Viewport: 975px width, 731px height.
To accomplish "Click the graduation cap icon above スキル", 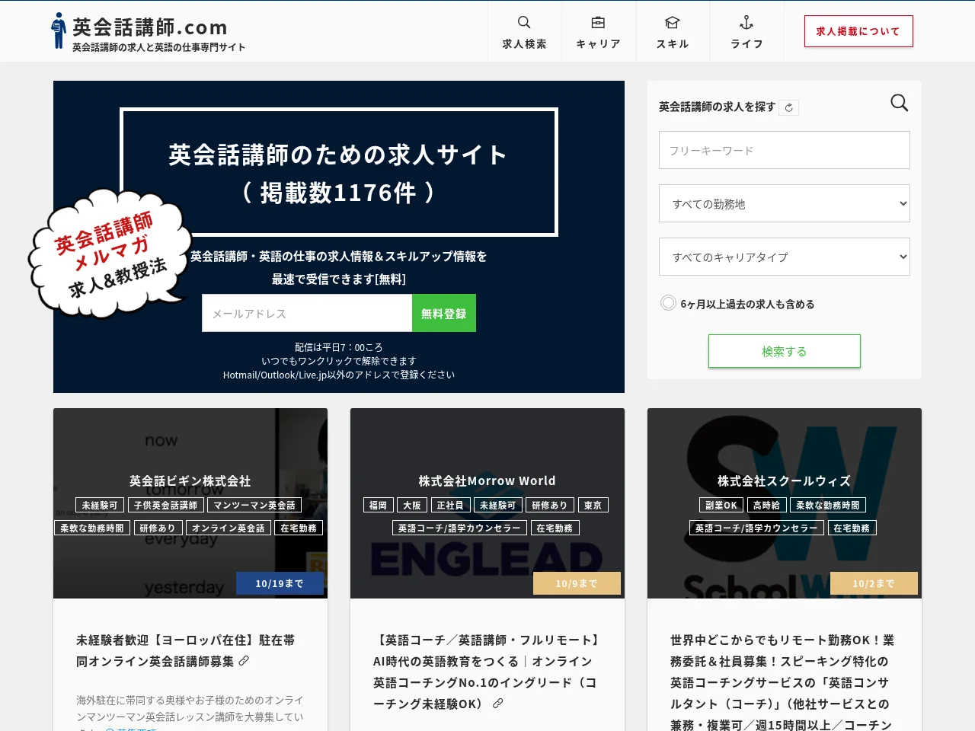I will 672,22.
